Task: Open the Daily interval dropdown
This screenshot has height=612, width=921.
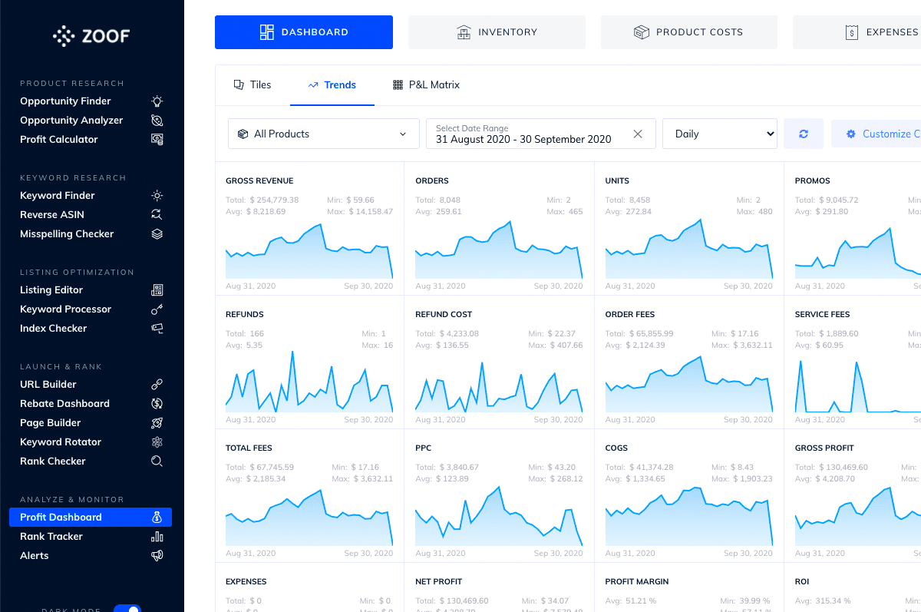Action: click(x=719, y=134)
